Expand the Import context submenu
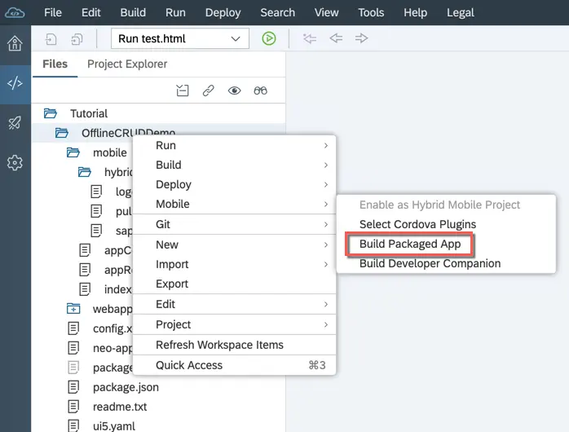Viewport: 569px width, 432px height. (235, 264)
